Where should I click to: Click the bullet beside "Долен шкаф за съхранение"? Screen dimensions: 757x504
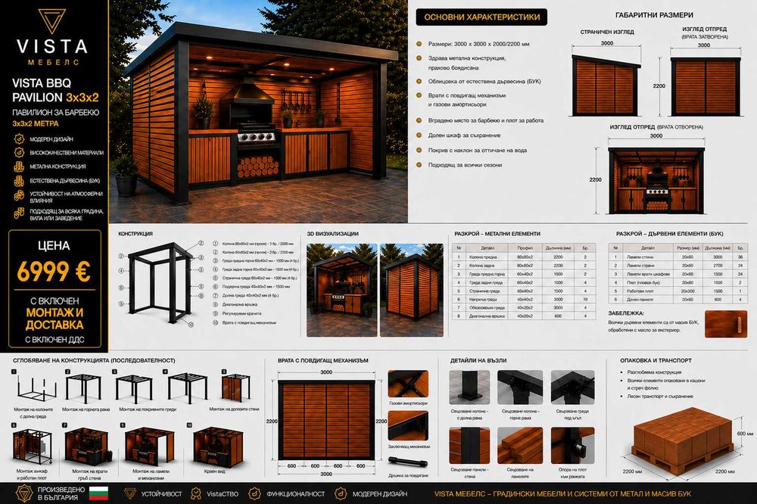tap(419, 135)
